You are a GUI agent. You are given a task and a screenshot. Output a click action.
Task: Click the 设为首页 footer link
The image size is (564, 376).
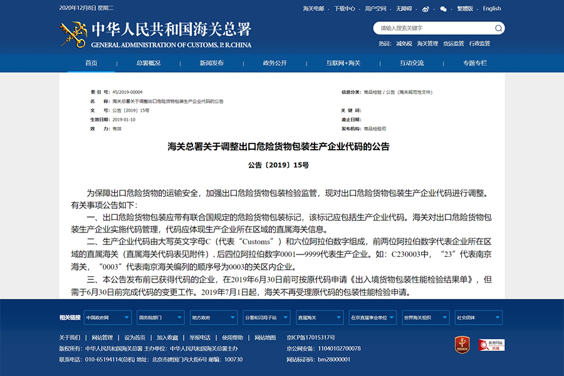135,338
